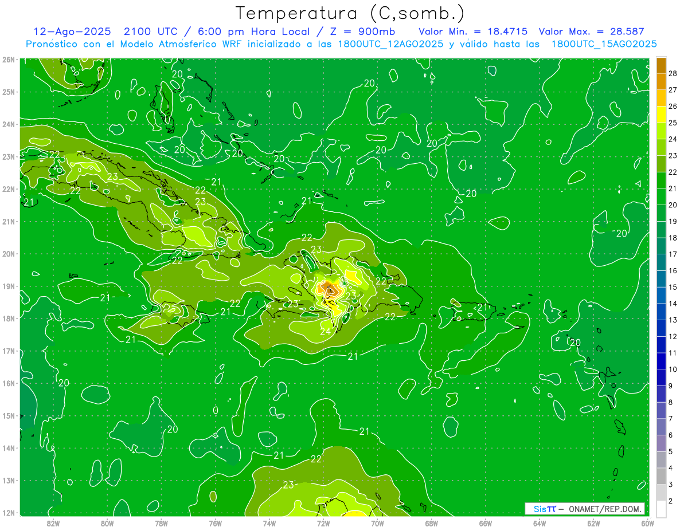
Task: Click the '78W' longitude axis label
Action: click(x=161, y=523)
